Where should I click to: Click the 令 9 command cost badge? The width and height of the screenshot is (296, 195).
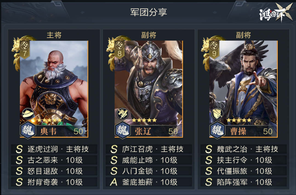click(x=214, y=49)
